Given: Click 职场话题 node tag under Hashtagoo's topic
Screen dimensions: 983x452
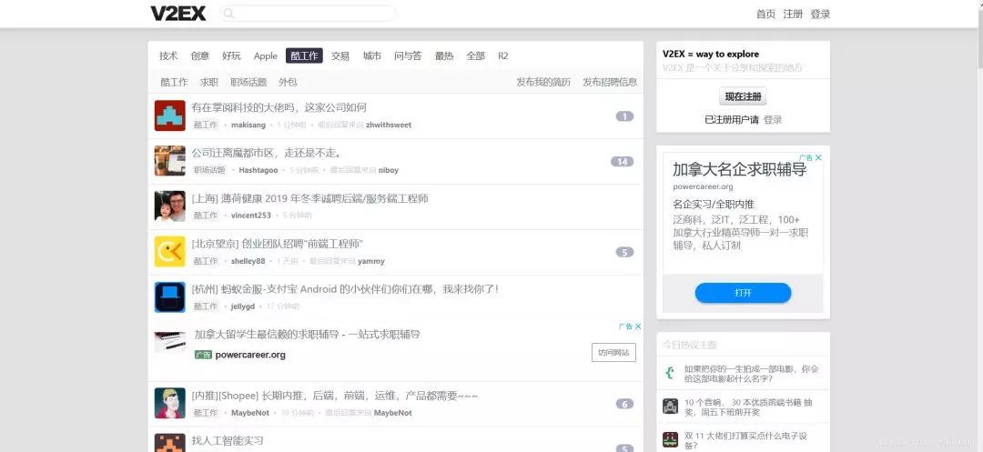Looking at the screenshot, I should 208,170.
